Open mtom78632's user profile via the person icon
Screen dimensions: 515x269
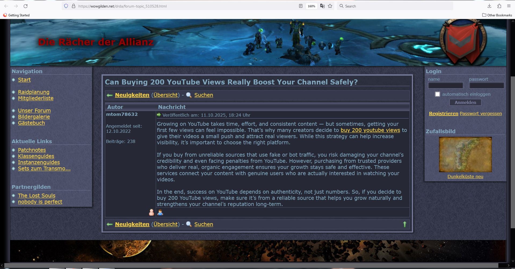151,212
